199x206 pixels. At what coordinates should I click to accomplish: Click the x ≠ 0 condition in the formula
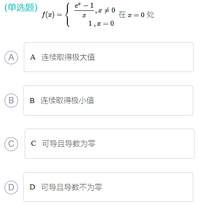coord(106,10)
